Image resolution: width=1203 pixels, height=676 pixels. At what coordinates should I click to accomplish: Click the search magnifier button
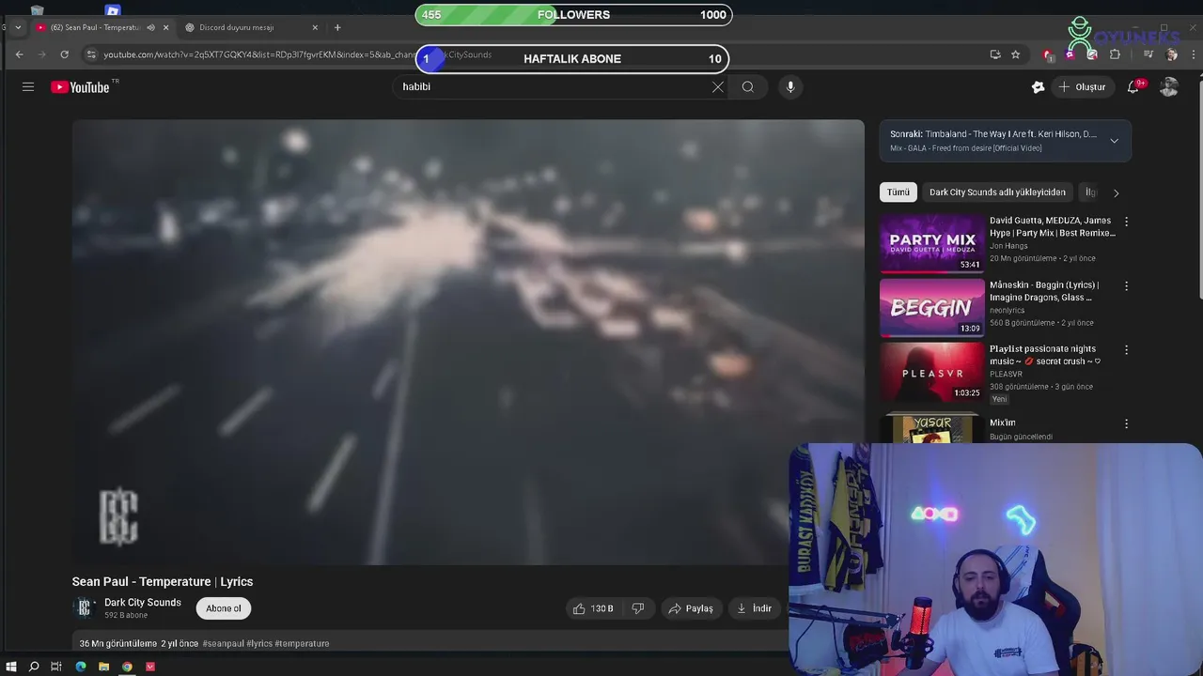click(x=747, y=86)
